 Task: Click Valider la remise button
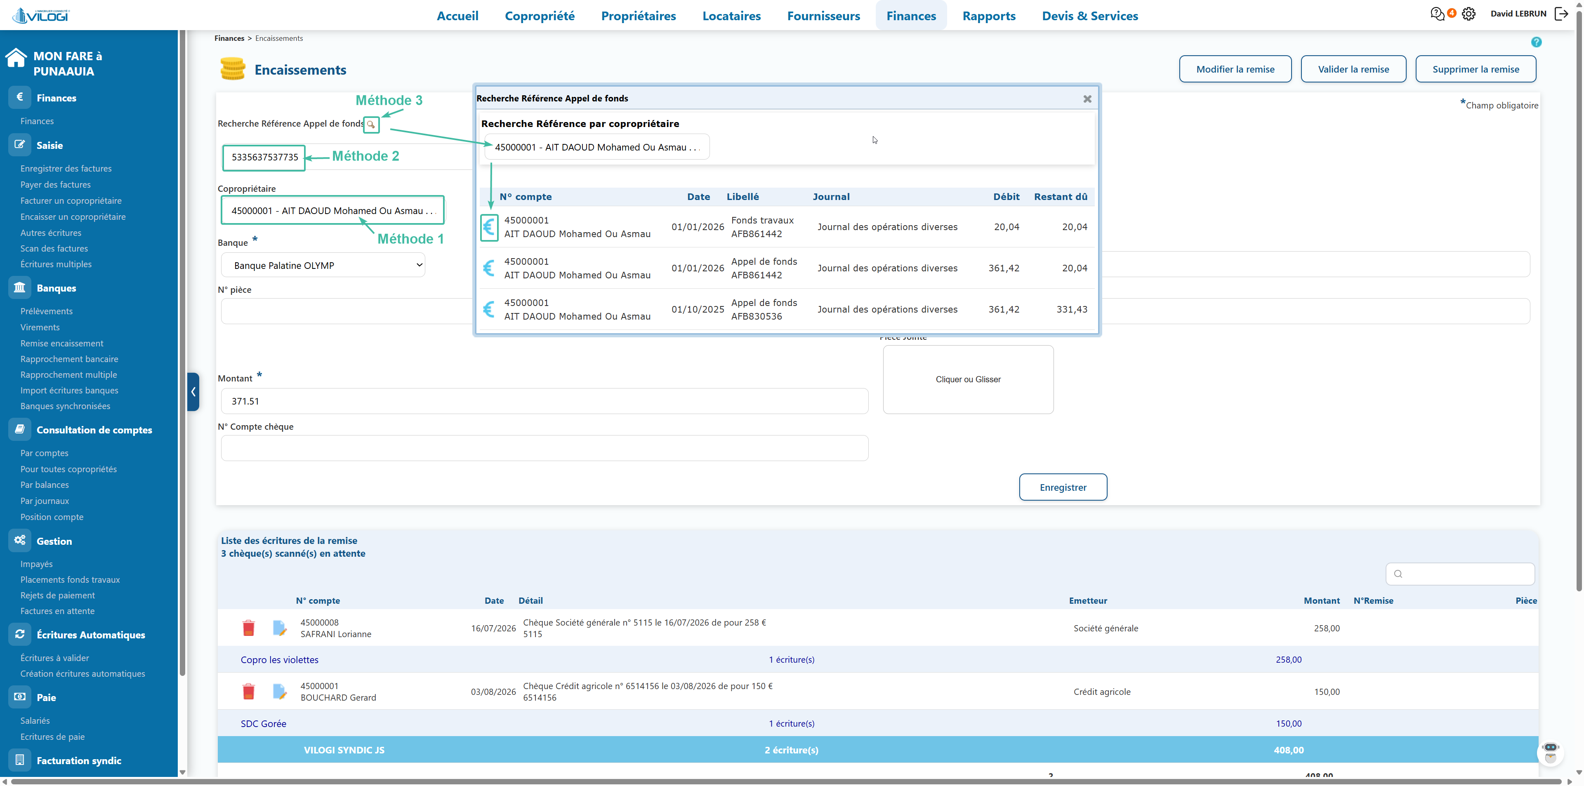coord(1353,69)
